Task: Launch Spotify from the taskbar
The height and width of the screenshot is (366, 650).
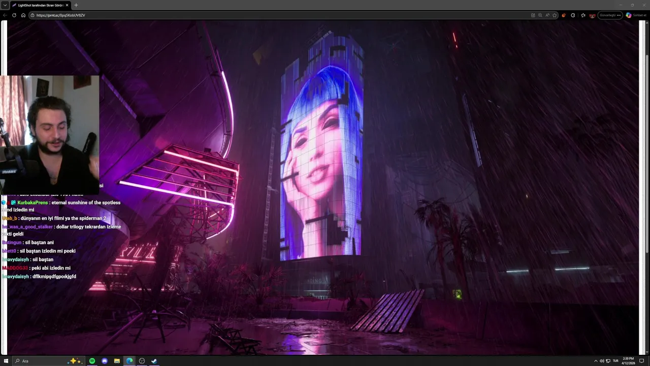Action: [x=92, y=361]
